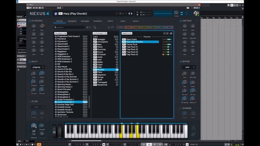
Task: Load the Trap Pluck 01 preset
Action: pos(140,47)
